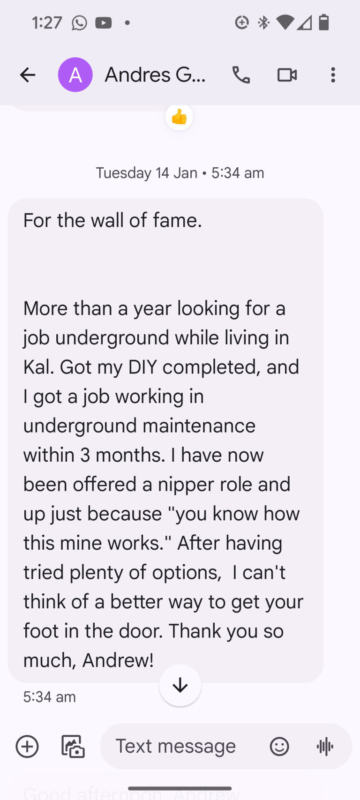This screenshot has width=360, height=800.
Task: Tap the WhatsApp notification icon
Action: click(78, 22)
